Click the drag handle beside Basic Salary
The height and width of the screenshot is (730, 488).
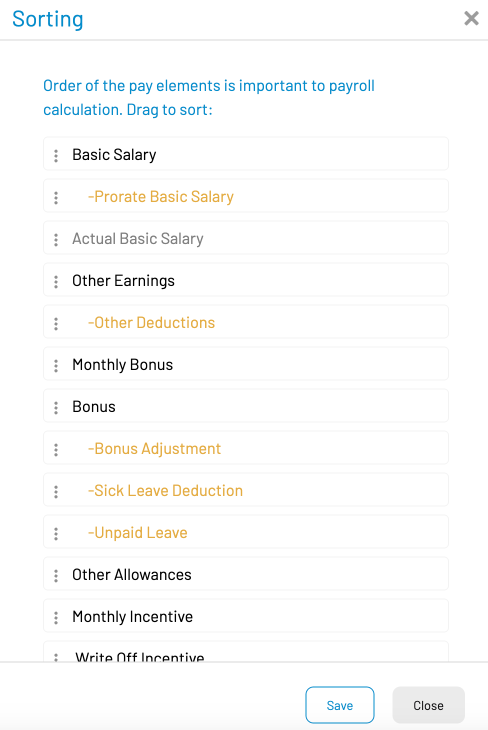pyautogui.click(x=56, y=155)
